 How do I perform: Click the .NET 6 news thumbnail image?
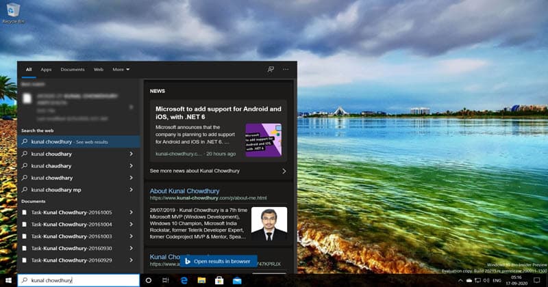pos(264,140)
